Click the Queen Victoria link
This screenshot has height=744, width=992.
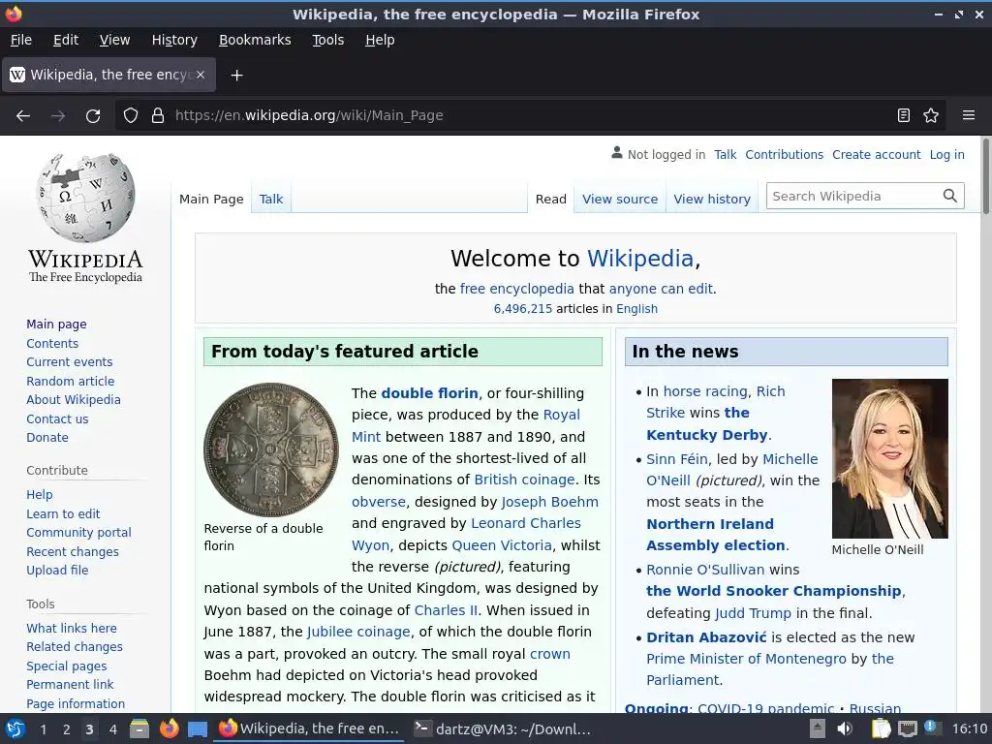502,545
